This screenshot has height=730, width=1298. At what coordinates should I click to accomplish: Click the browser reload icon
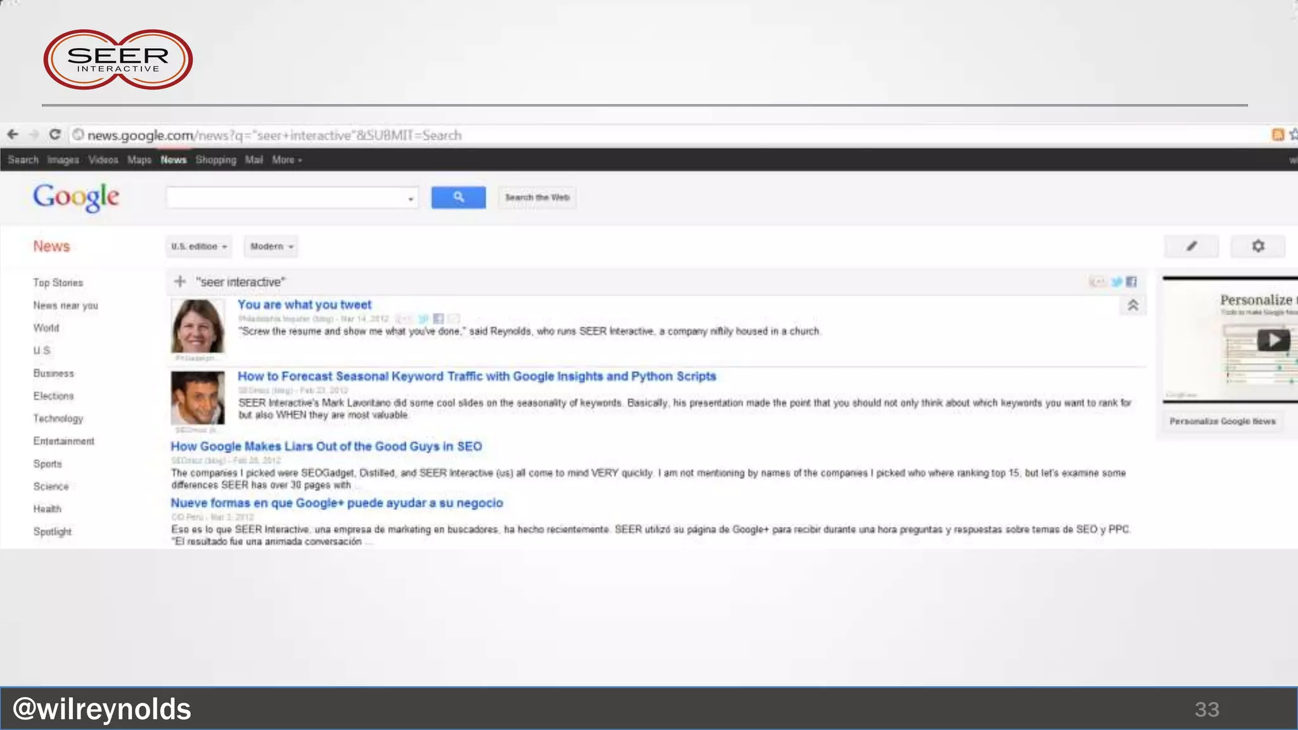click(x=55, y=134)
